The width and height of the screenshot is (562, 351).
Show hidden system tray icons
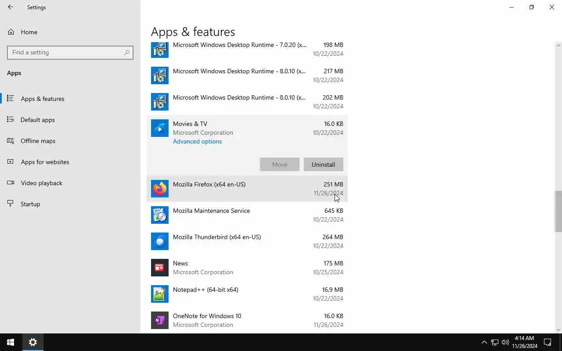484,342
